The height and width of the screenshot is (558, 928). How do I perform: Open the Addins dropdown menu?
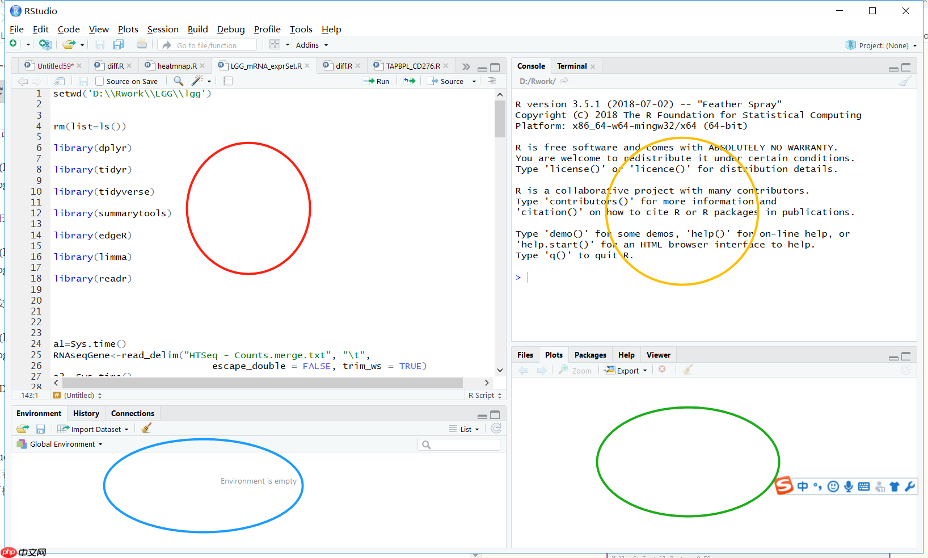[311, 45]
